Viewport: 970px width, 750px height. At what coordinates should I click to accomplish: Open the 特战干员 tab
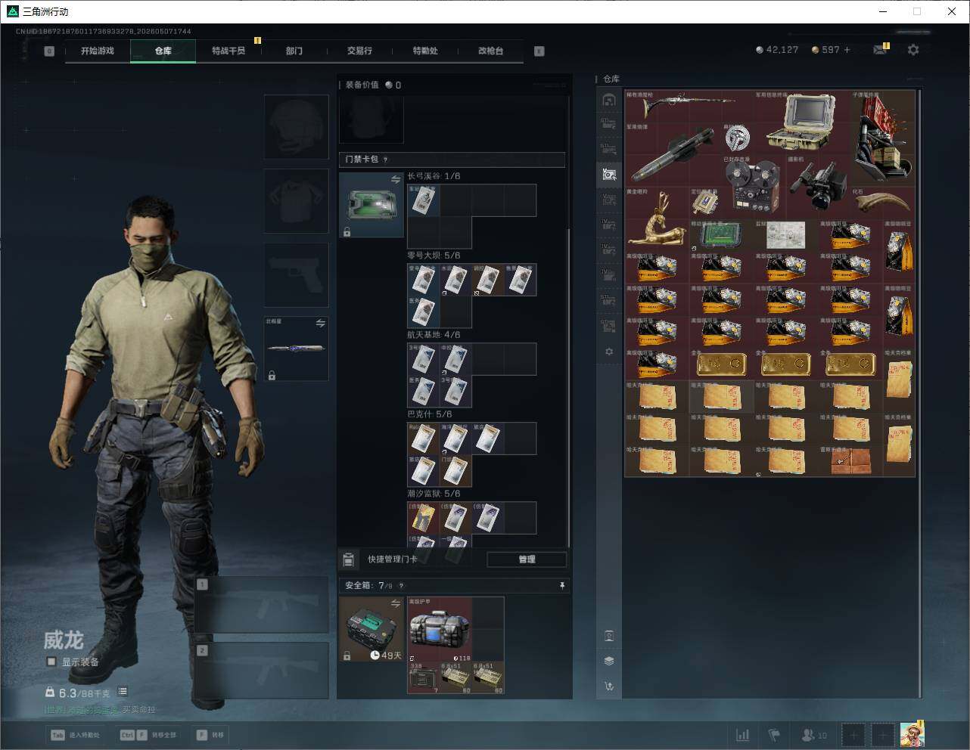click(x=229, y=51)
